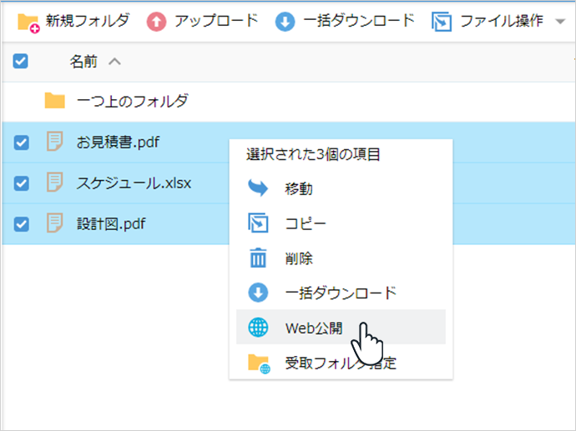This screenshot has height=431, width=576.
Task: Click the trash can delete icon
Action: tap(258, 258)
